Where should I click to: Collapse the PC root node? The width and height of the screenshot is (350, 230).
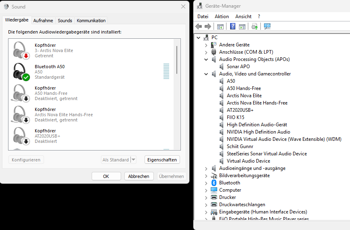coord(199,38)
